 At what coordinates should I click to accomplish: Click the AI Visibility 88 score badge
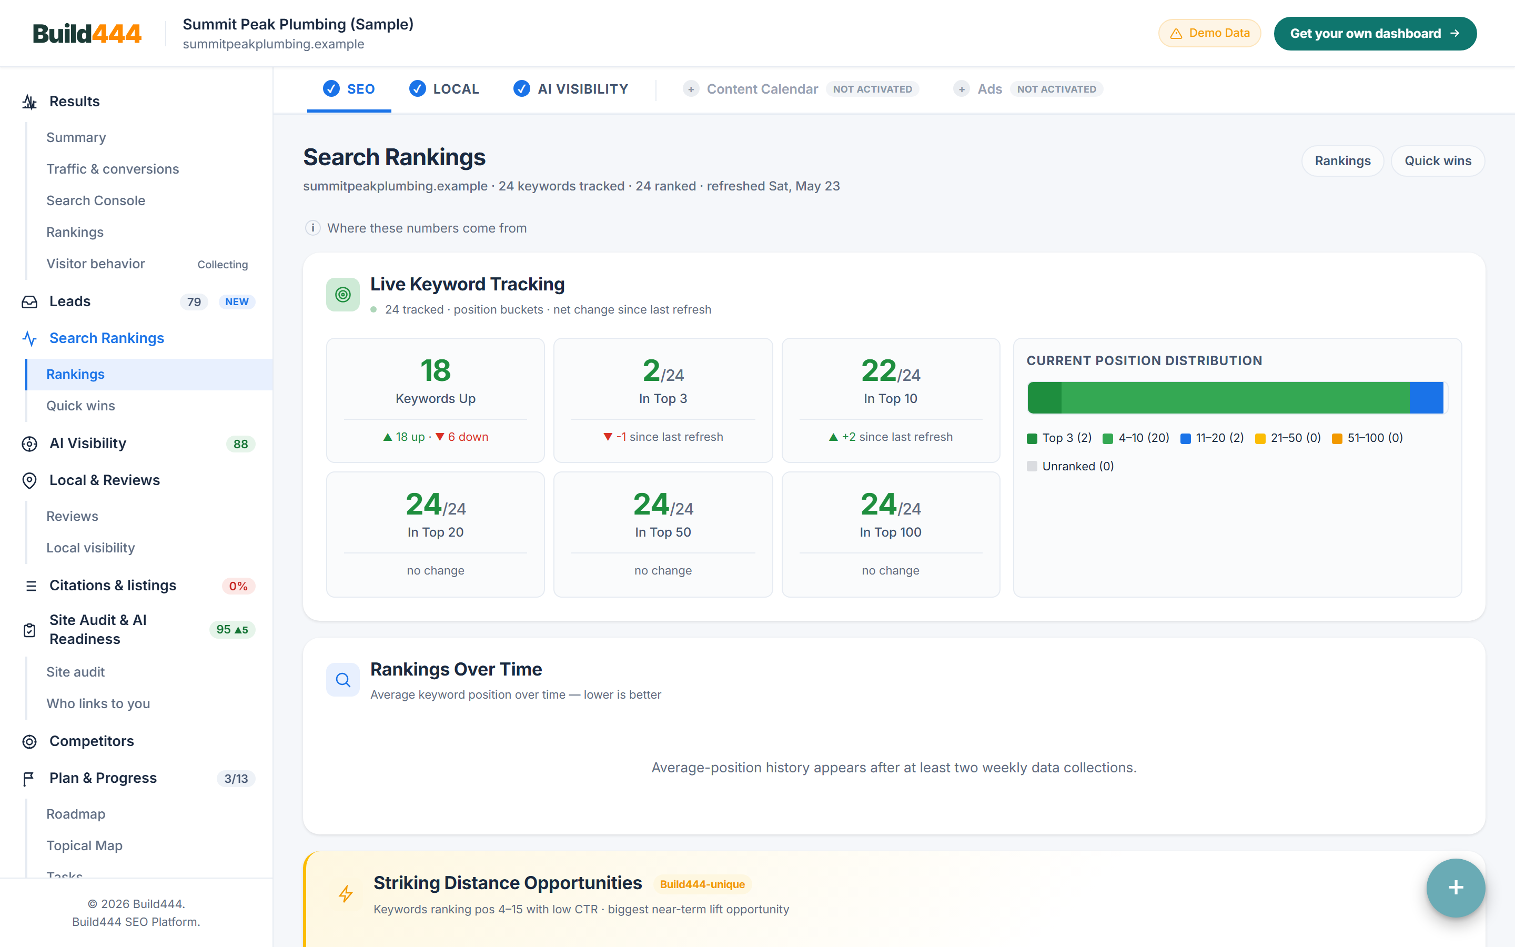240,444
